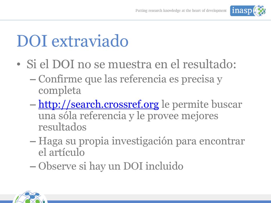The height and width of the screenshot is (203, 271).
Task: Click the inasp logo in header
Action: coord(248,11)
